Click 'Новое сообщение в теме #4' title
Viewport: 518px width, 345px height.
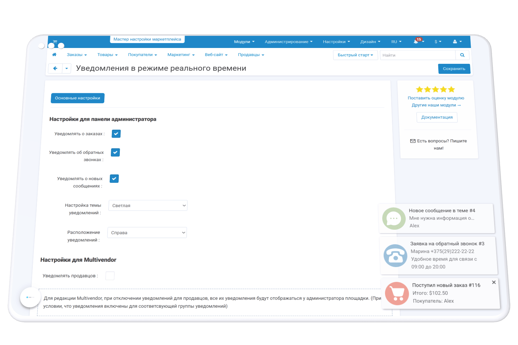(x=442, y=210)
